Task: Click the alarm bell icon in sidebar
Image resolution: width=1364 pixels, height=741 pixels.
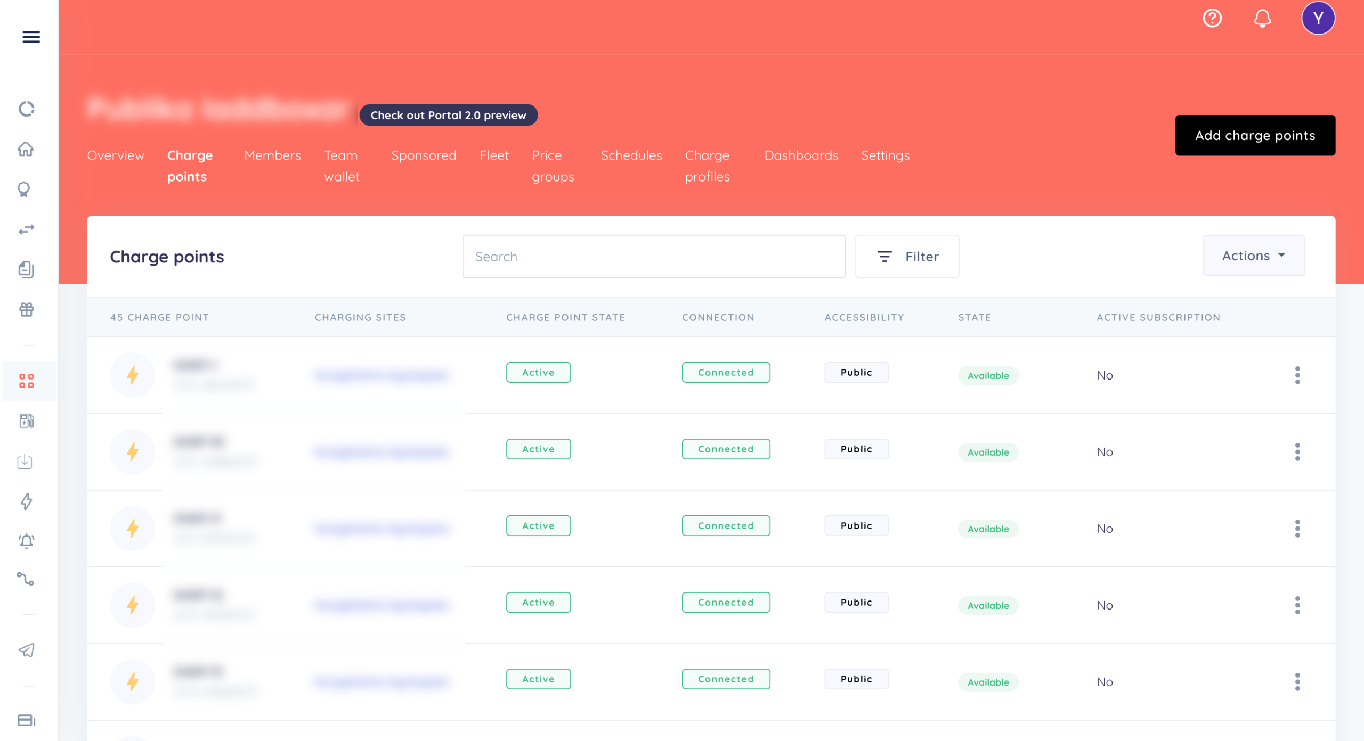Action: [26, 541]
